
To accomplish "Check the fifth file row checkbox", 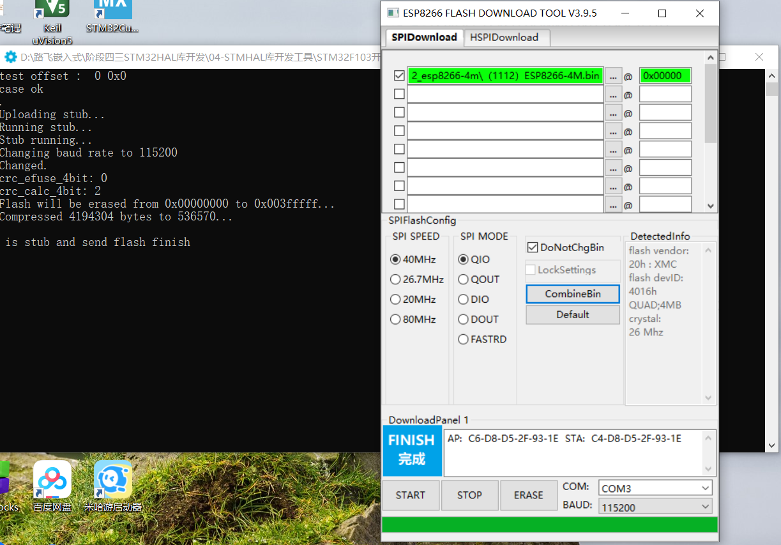I will pyautogui.click(x=399, y=150).
